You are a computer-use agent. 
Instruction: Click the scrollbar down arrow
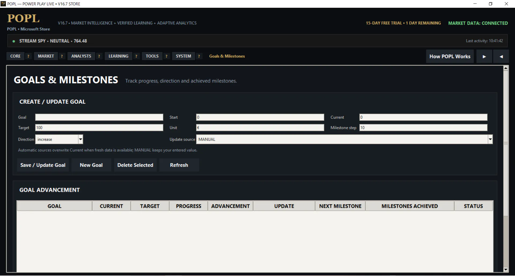coord(506,270)
